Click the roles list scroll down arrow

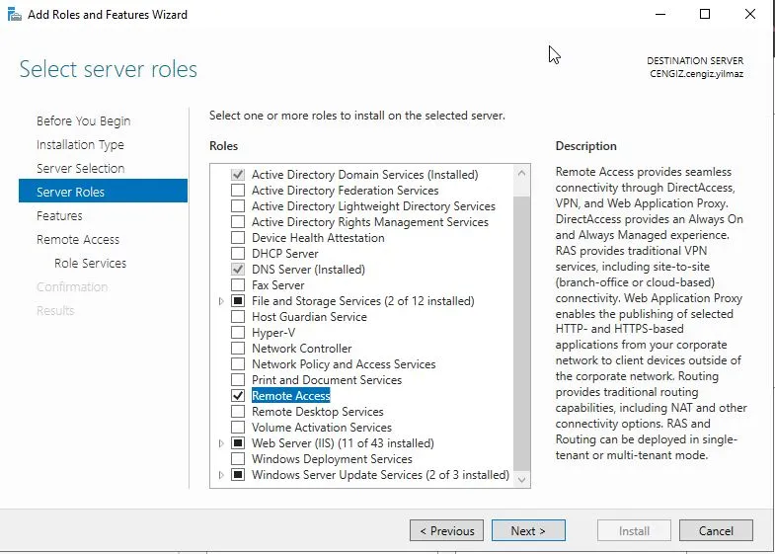(x=522, y=479)
